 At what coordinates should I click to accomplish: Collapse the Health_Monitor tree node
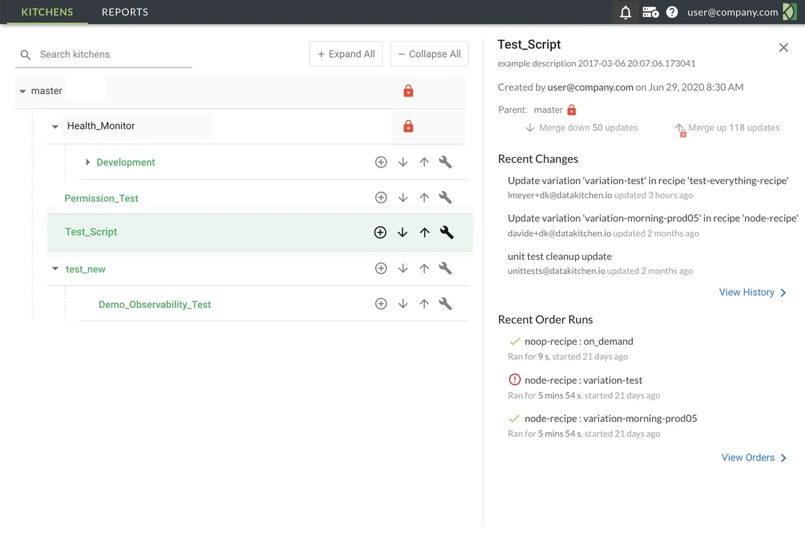click(55, 127)
